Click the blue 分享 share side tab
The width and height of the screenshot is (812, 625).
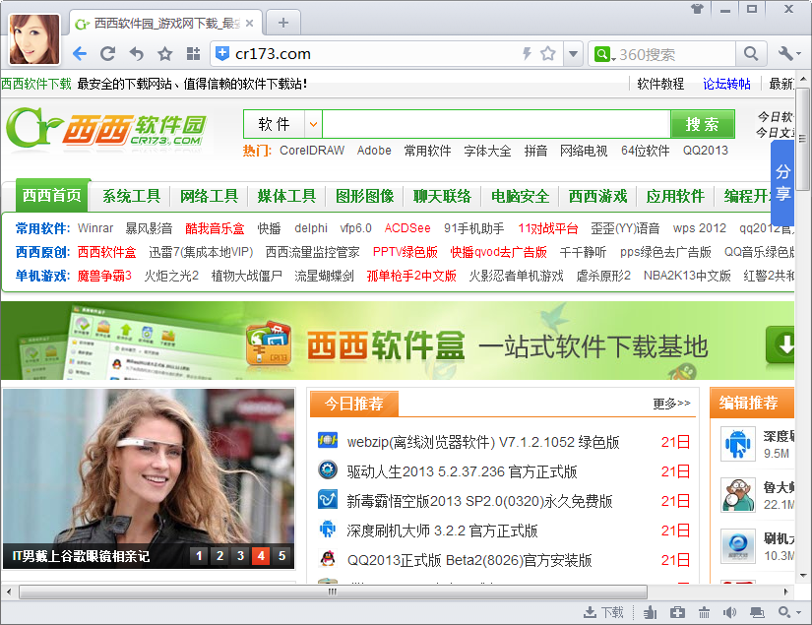coord(782,182)
